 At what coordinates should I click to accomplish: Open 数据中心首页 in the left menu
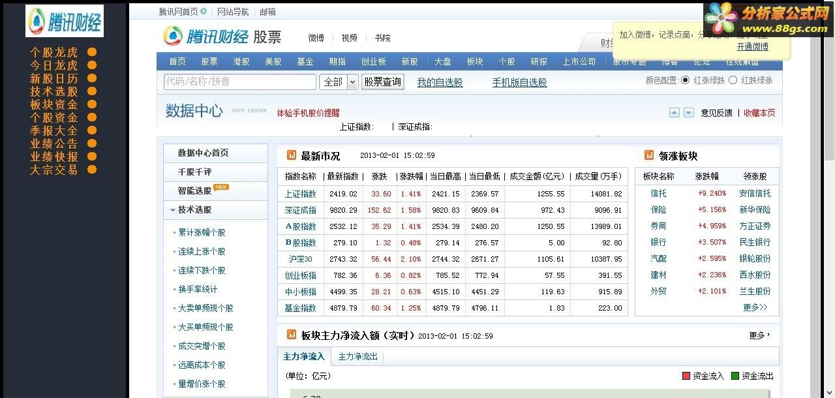215,153
